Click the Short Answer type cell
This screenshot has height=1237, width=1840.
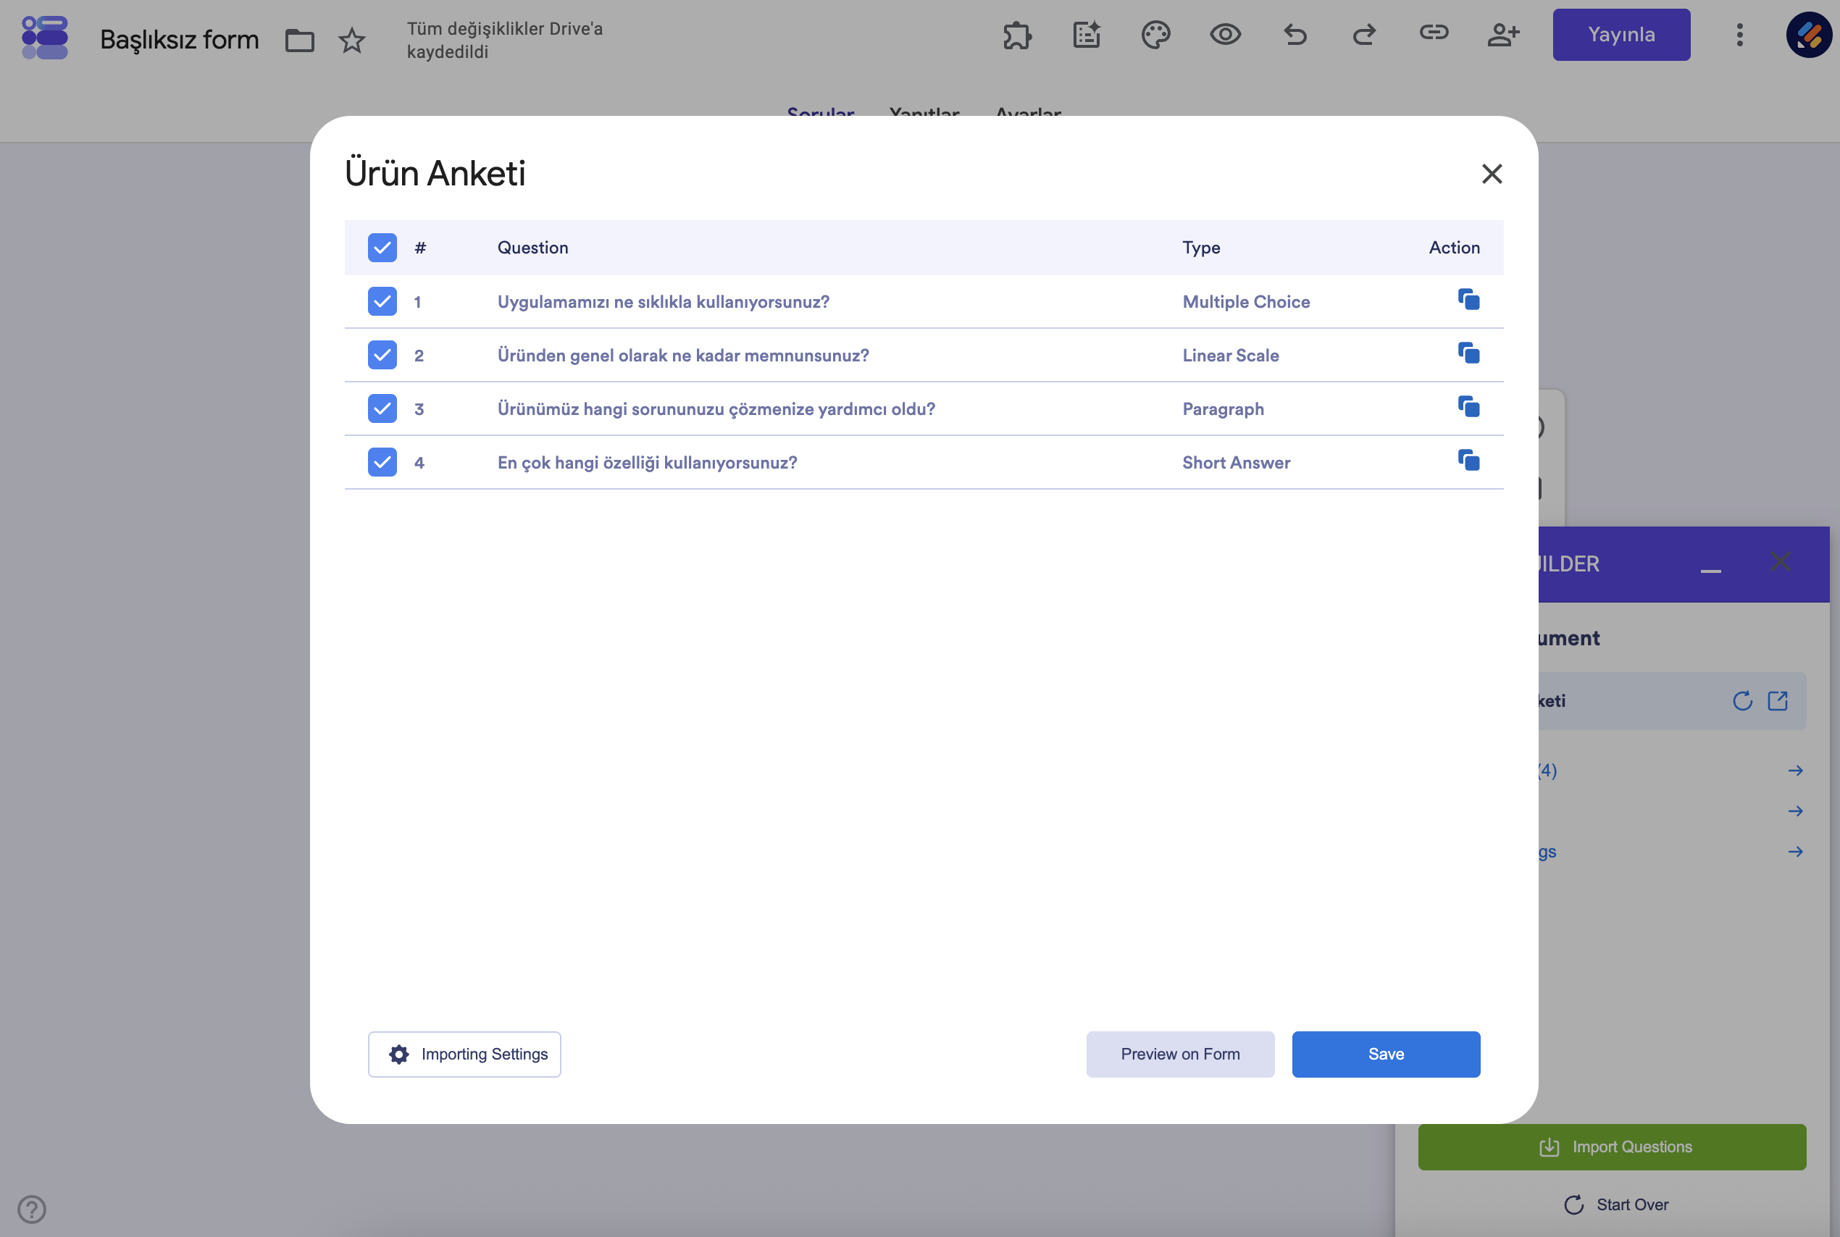click(1236, 462)
